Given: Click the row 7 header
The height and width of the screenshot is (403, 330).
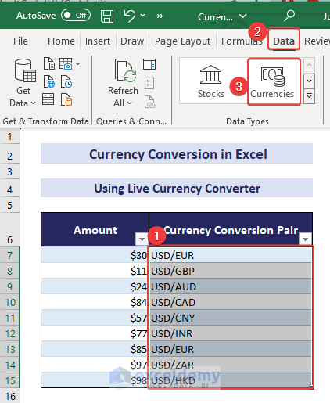Looking at the screenshot, I should 9,255.
